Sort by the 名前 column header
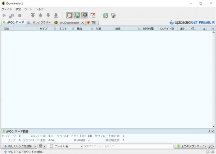Image resolution: width=216 pixels, height=154 pixels. tap(19, 29)
